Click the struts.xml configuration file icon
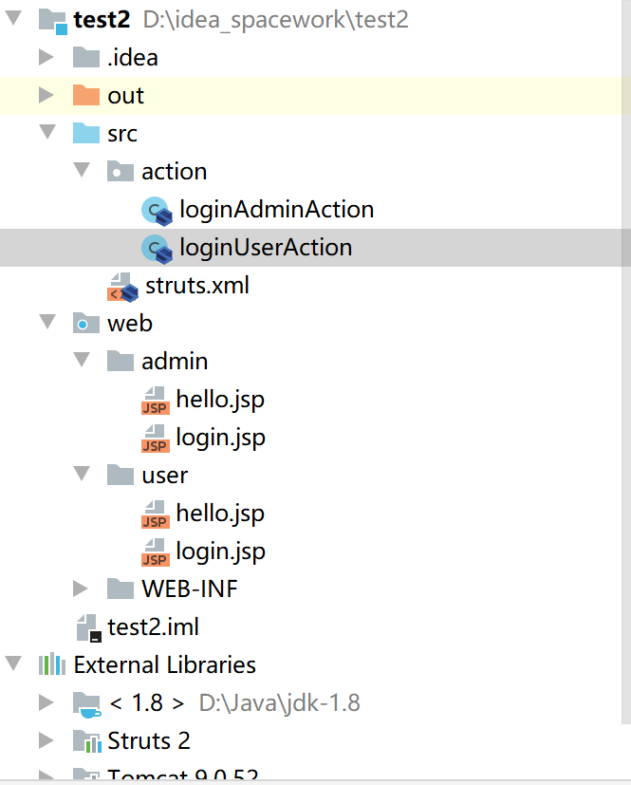 click(x=121, y=286)
